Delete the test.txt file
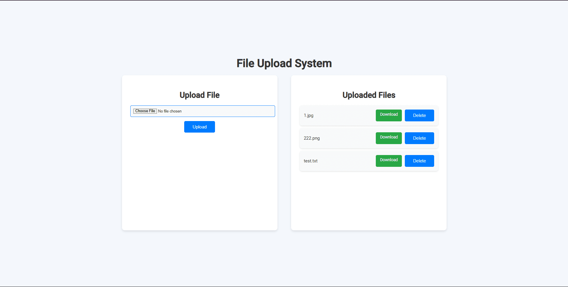 tap(419, 161)
